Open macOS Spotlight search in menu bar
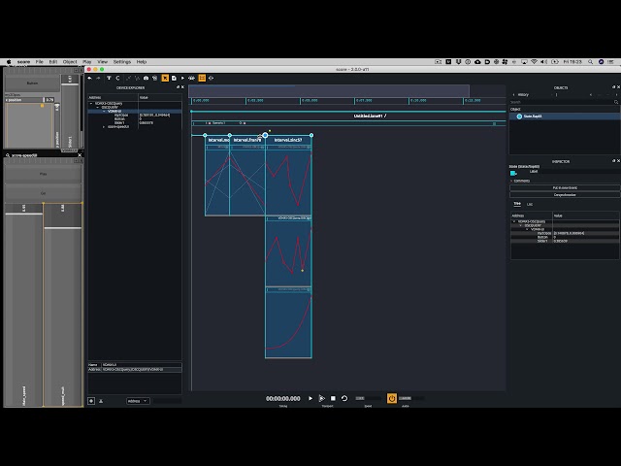 click(x=591, y=62)
